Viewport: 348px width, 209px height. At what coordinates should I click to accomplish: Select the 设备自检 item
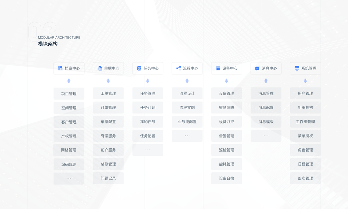coord(227,178)
